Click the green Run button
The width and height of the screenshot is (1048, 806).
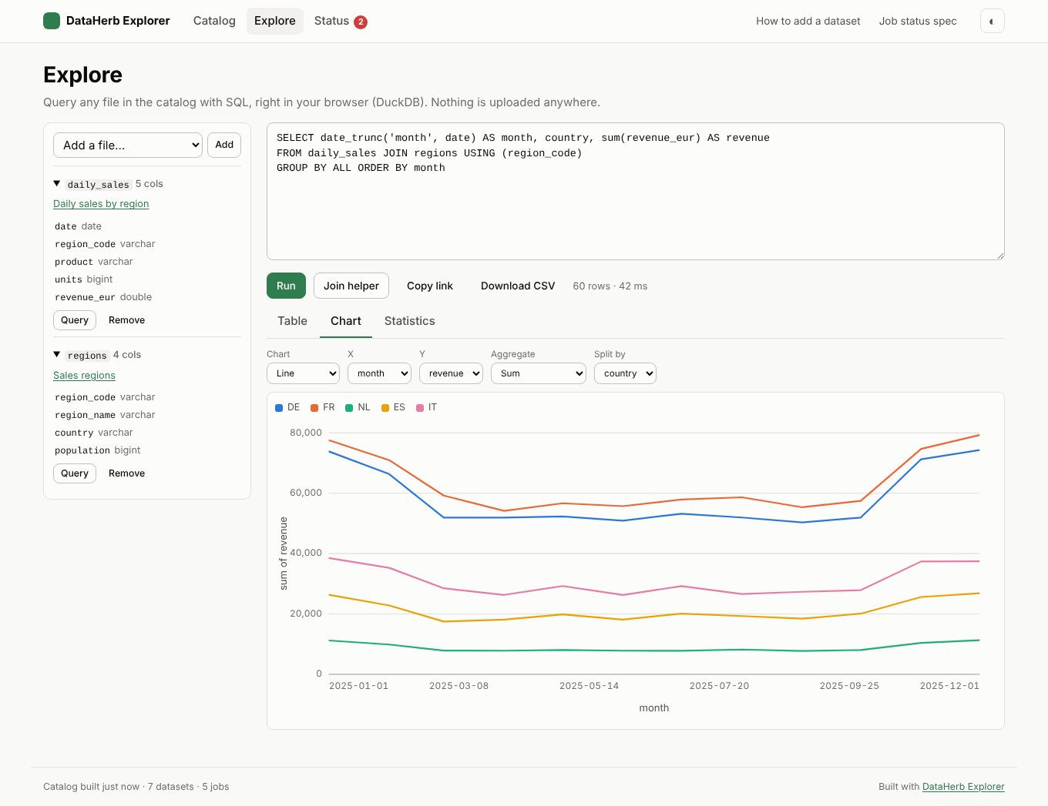pyautogui.click(x=286, y=286)
